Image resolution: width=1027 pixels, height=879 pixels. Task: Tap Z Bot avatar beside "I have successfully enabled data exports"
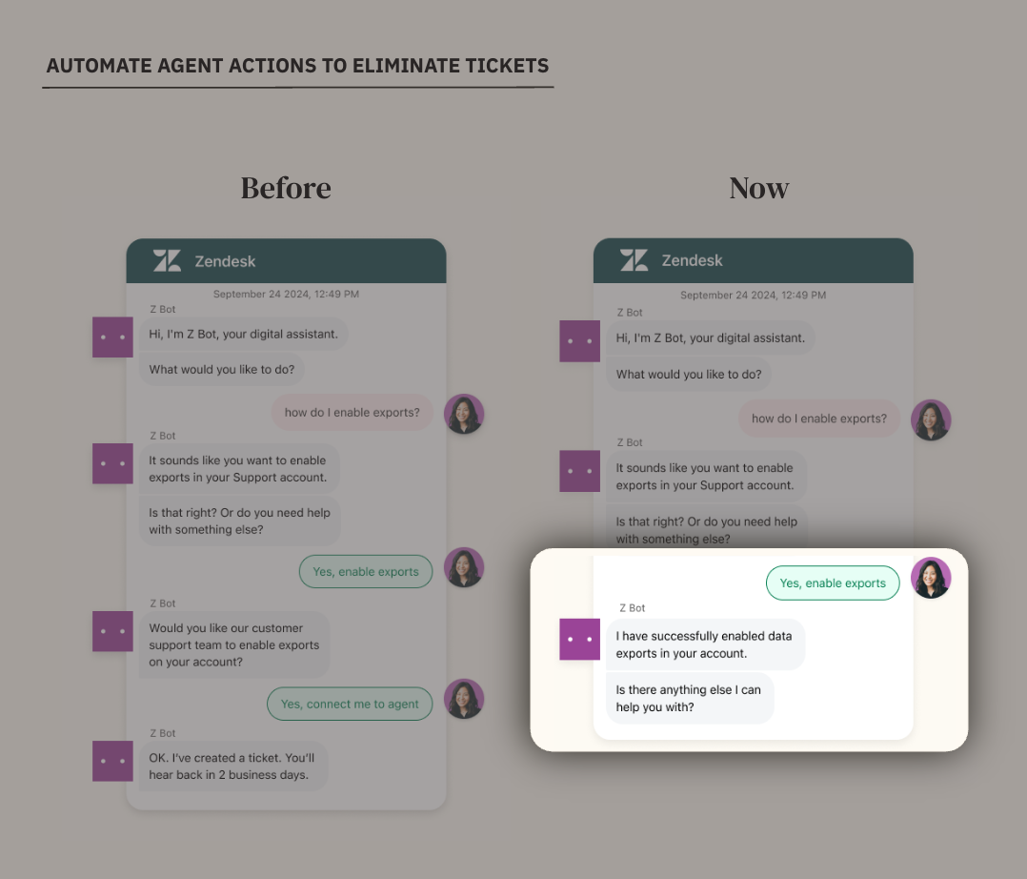pos(579,639)
